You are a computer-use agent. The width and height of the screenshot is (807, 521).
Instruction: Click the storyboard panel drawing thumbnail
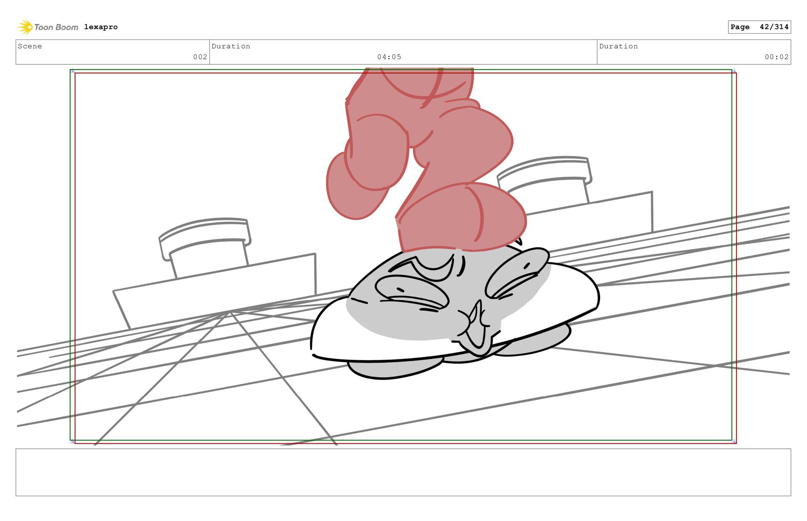403,256
